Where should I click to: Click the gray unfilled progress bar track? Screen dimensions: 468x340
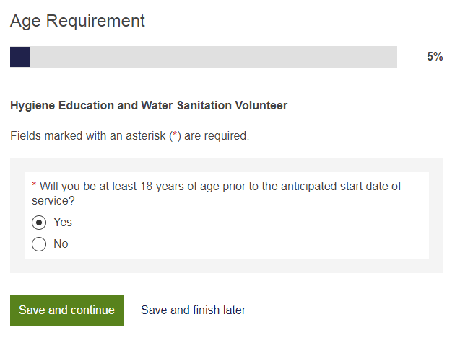click(213, 57)
